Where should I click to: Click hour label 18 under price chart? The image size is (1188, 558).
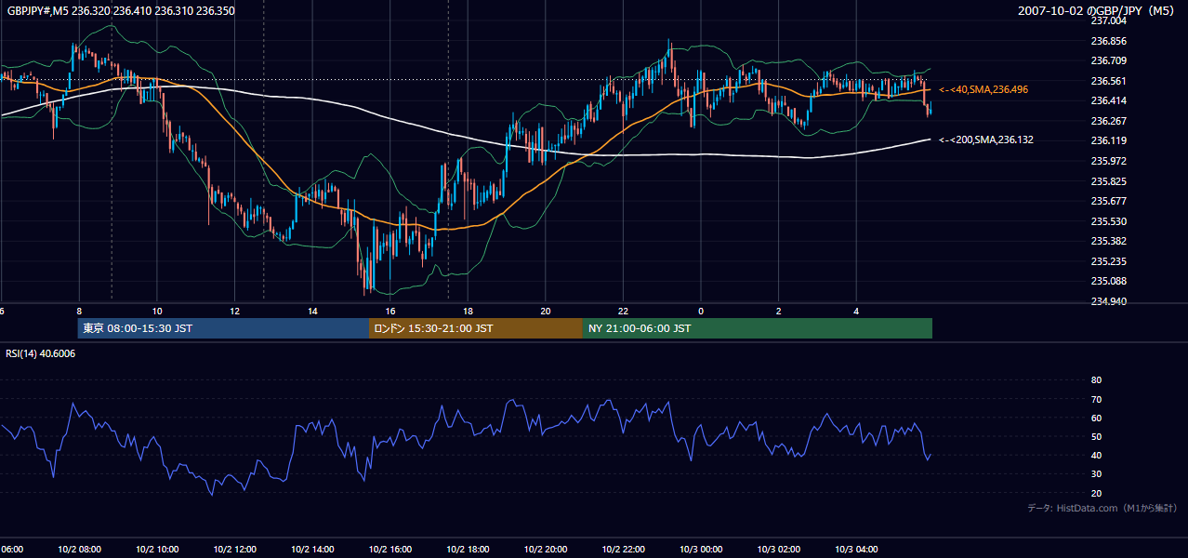point(468,312)
